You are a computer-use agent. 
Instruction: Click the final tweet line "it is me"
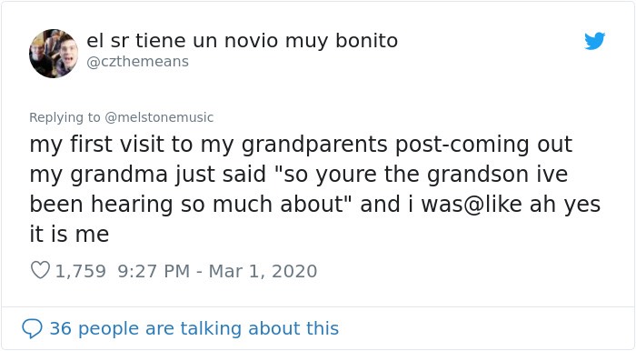click(69, 234)
